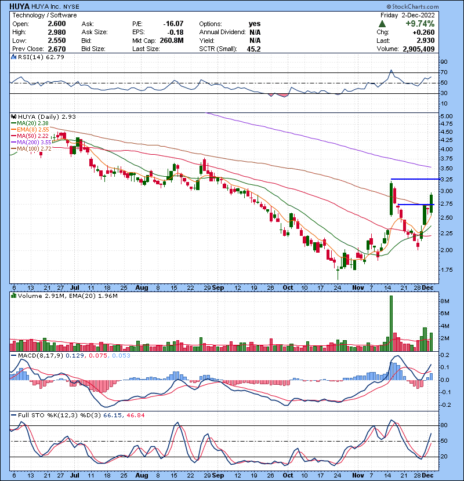Image resolution: width=464 pixels, height=481 pixels.
Task: Click the 'MA(50) 2.22' legend entry
Action: click(32, 136)
